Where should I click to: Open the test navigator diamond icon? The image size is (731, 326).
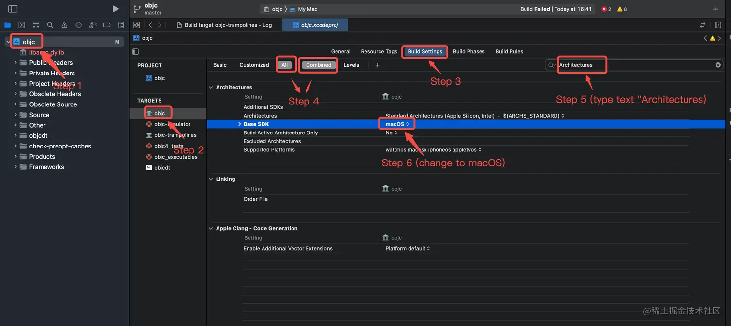click(78, 25)
